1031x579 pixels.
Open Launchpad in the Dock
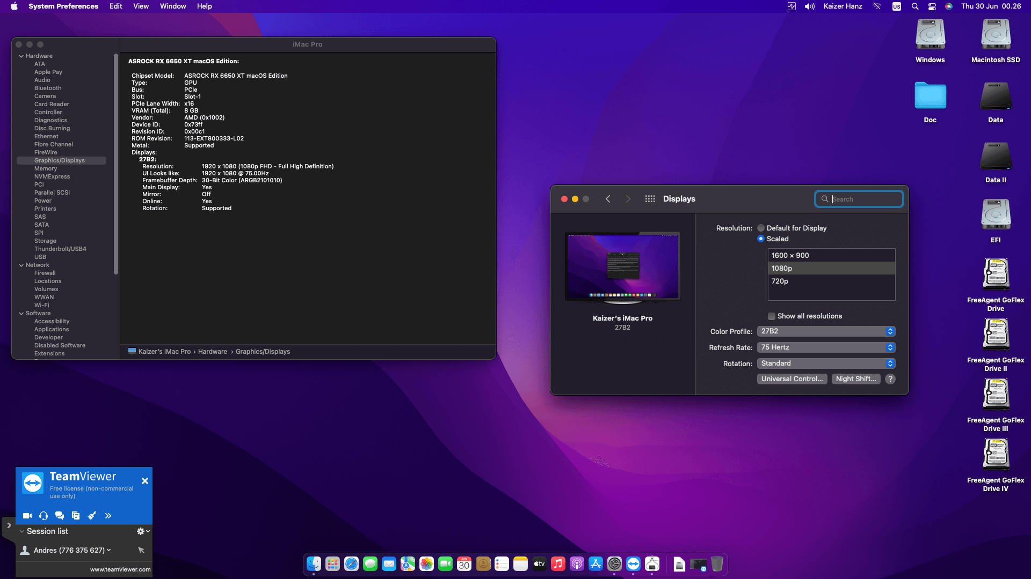coord(333,564)
